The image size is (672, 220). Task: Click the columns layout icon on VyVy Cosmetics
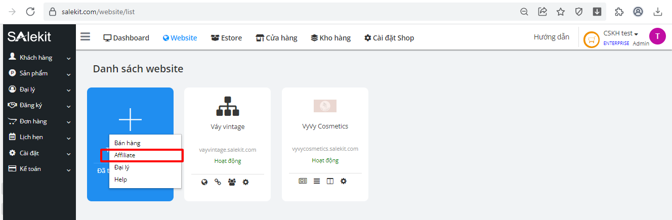click(x=330, y=181)
